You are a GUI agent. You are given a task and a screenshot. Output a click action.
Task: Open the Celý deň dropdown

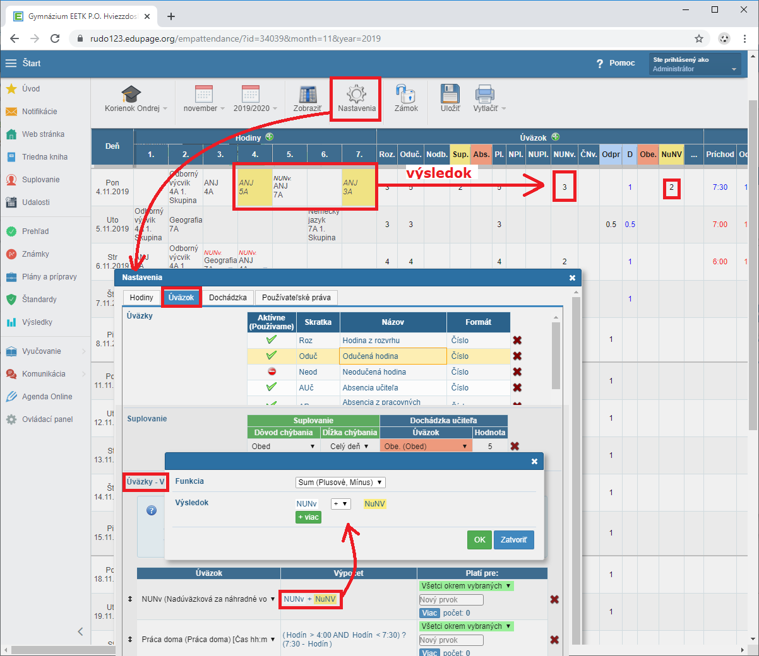coord(349,446)
